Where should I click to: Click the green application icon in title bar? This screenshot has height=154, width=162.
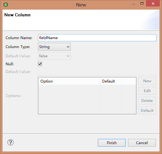[6, 5]
